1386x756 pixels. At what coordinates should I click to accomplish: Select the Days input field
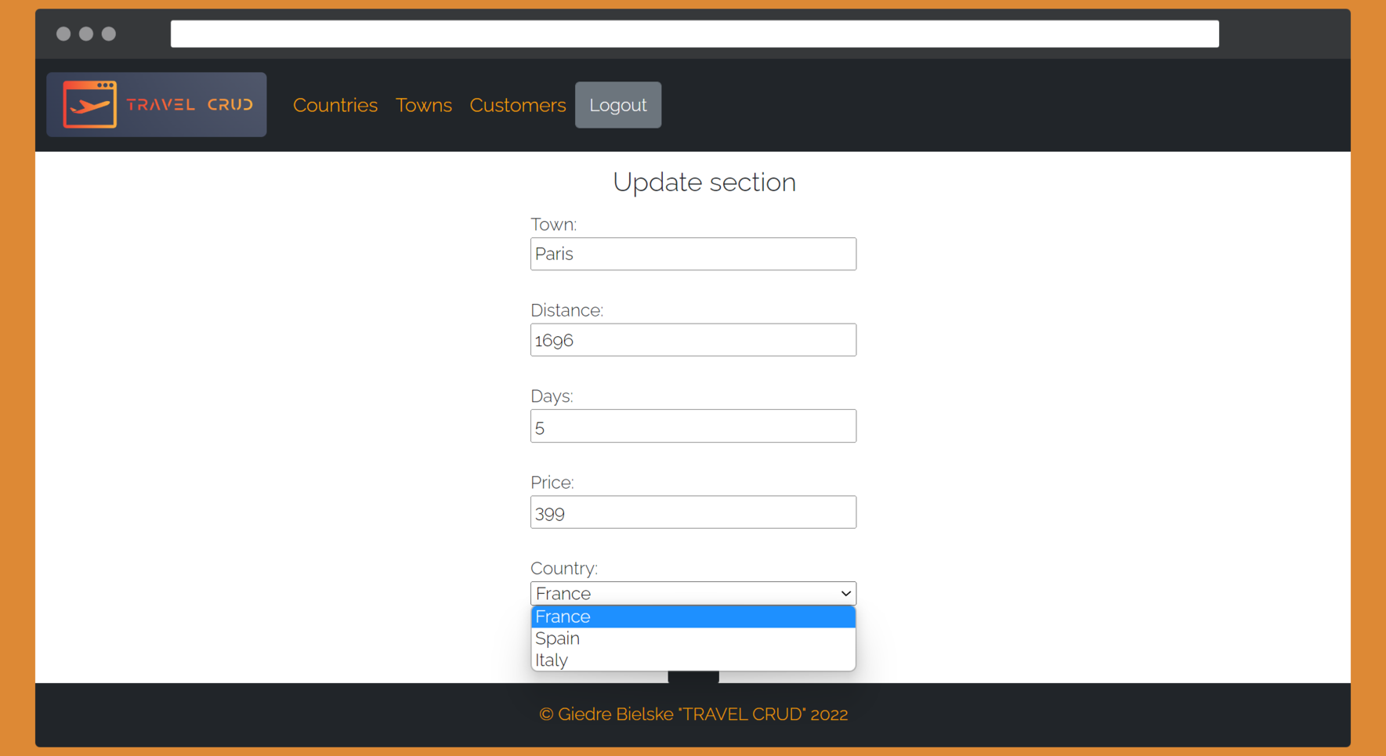(693, 426)
